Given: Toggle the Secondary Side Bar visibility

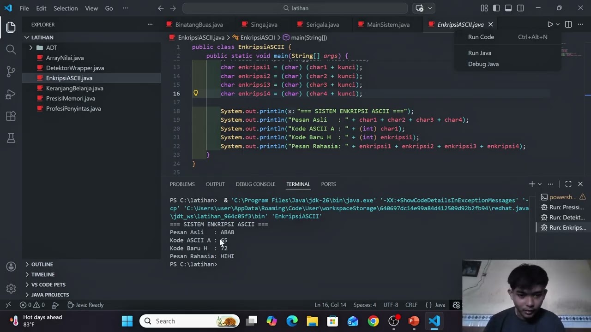Looking at the screenshot, I should (520, 8).
